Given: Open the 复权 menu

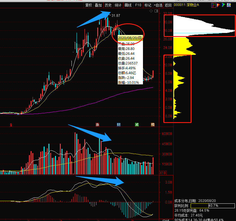Looking at the screenshot, I should point(88,5).
